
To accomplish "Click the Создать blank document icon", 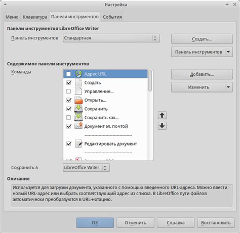I will 78,82.
